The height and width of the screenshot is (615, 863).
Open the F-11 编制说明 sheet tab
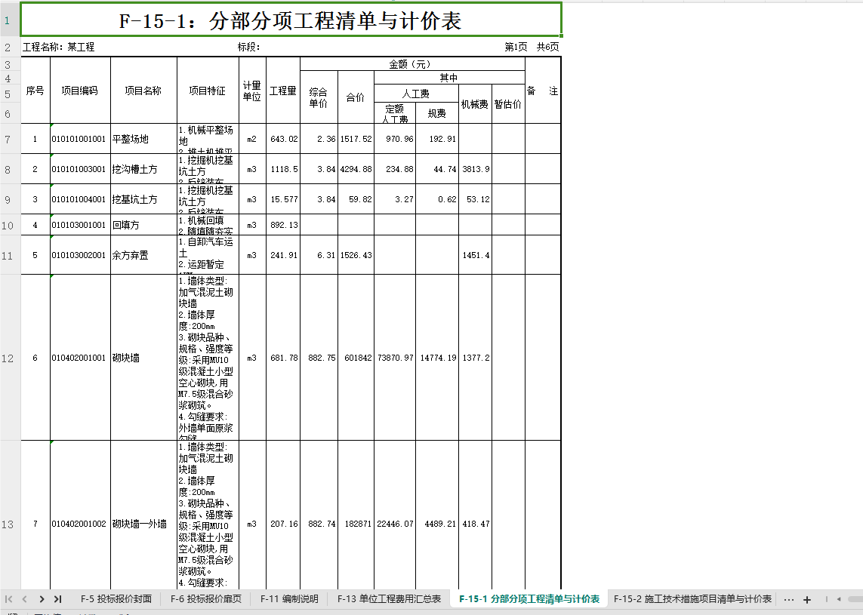(x=289, y=599)
